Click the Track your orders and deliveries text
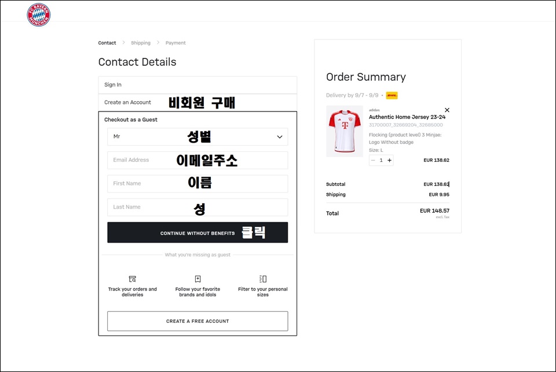The image size is (556, 372). pyautogui.click(x=132, y=292)
